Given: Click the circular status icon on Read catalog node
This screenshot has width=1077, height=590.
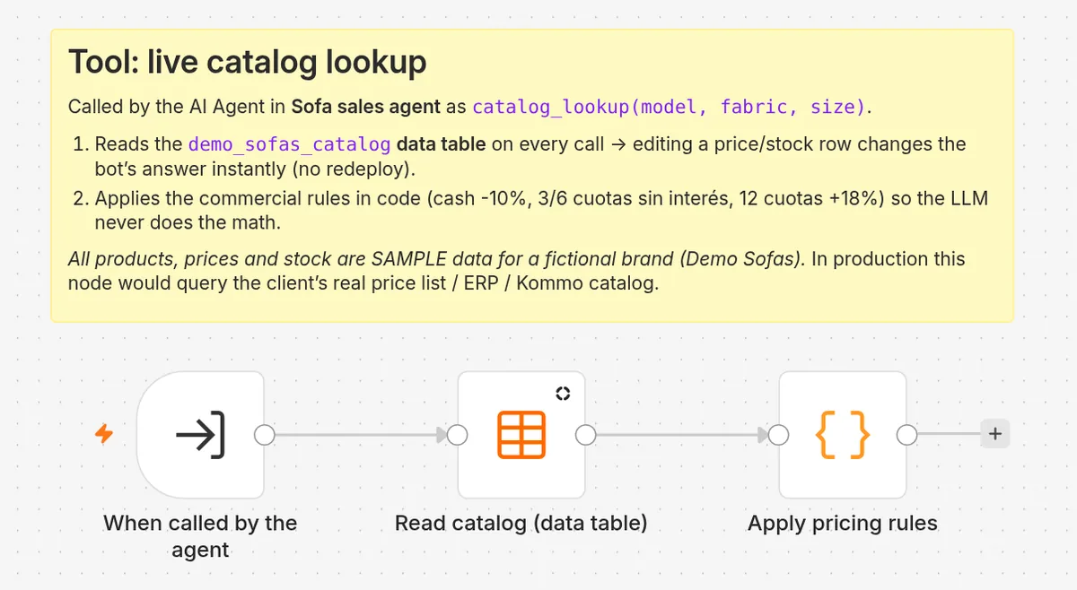Looking at the screenshot, I should 563,393.
